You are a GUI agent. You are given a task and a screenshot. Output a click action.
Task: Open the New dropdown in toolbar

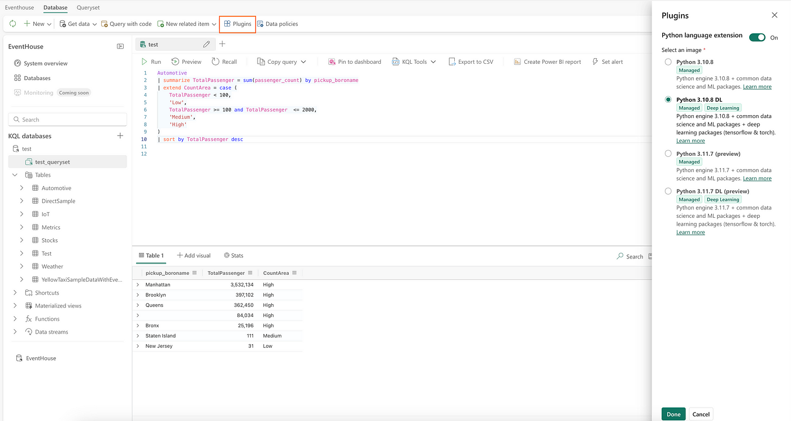[x=37, y=24]
